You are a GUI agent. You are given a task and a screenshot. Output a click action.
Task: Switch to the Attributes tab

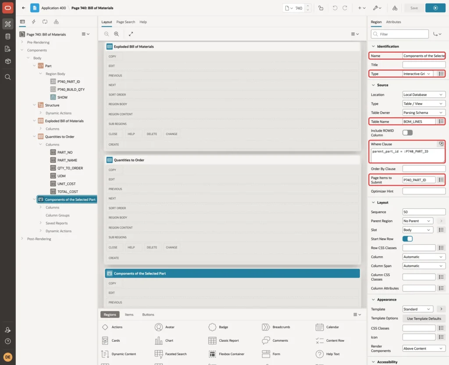tap(393, 22)
